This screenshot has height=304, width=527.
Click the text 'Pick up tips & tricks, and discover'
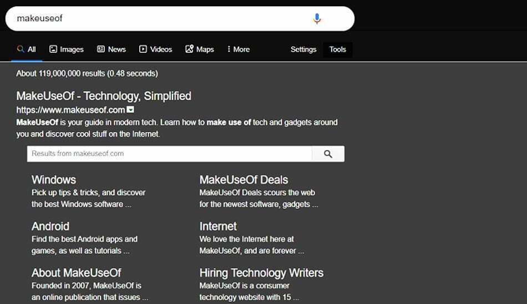88,192
